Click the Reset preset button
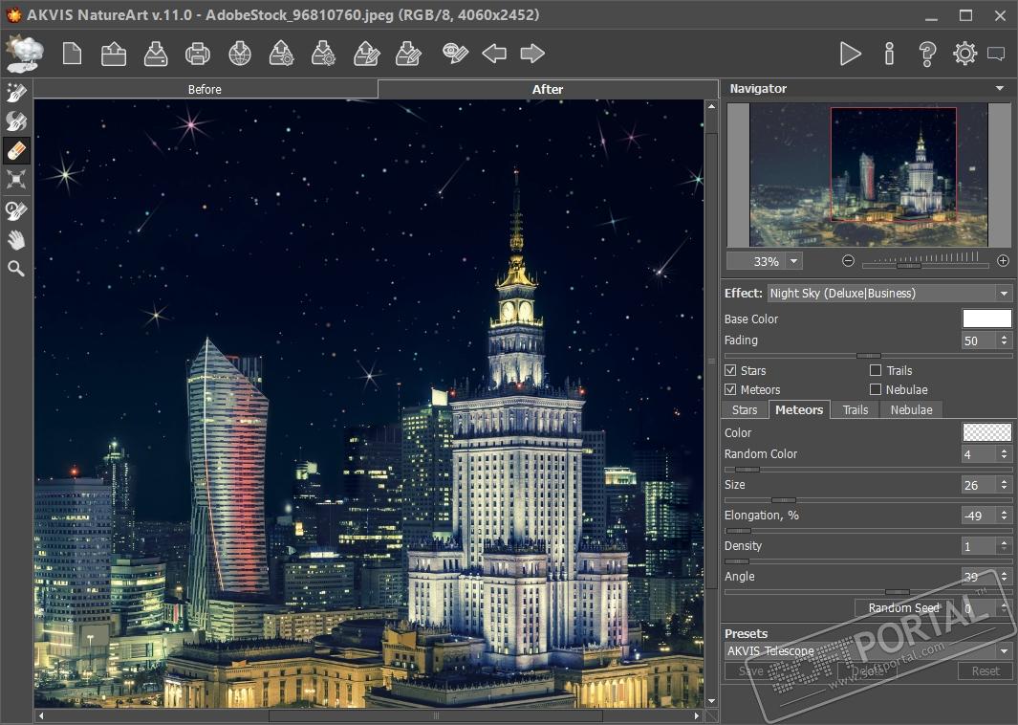Image resolution: width=1018 pixels, height=725 pixels. [985, 670]
